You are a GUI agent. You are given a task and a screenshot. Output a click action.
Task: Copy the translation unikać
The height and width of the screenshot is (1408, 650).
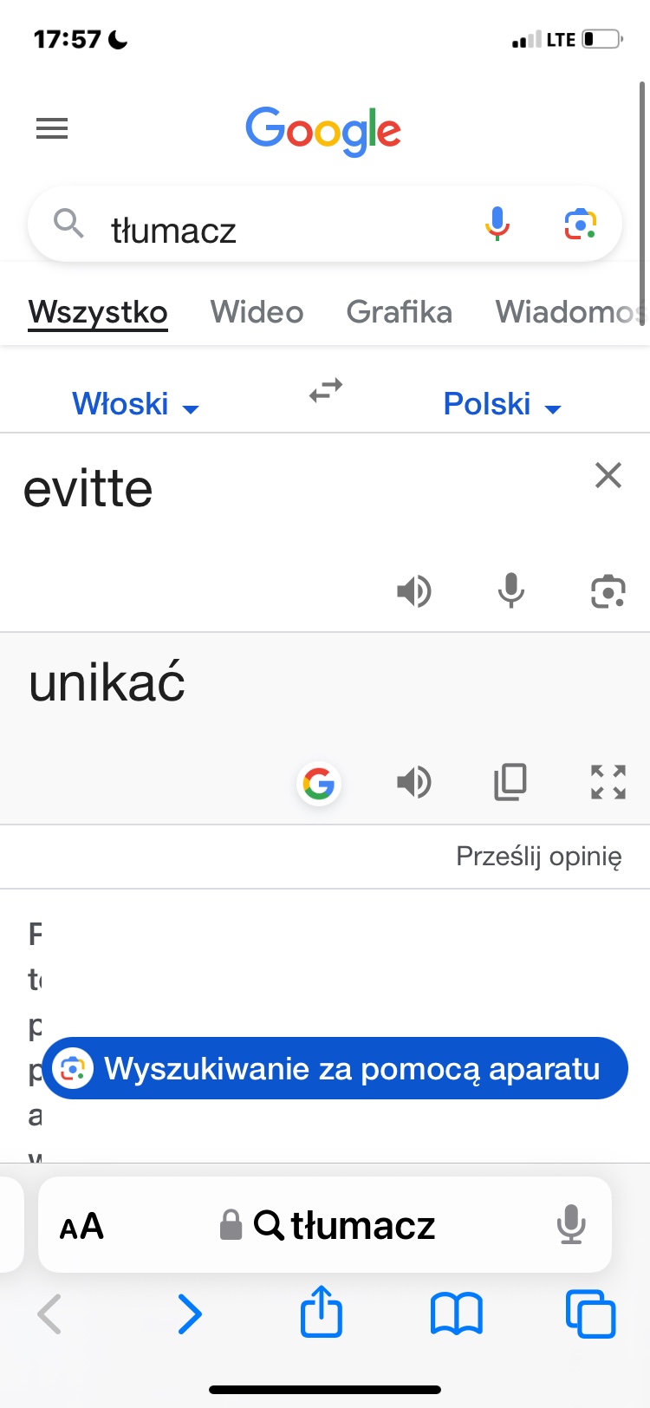(x=510, y=782)
